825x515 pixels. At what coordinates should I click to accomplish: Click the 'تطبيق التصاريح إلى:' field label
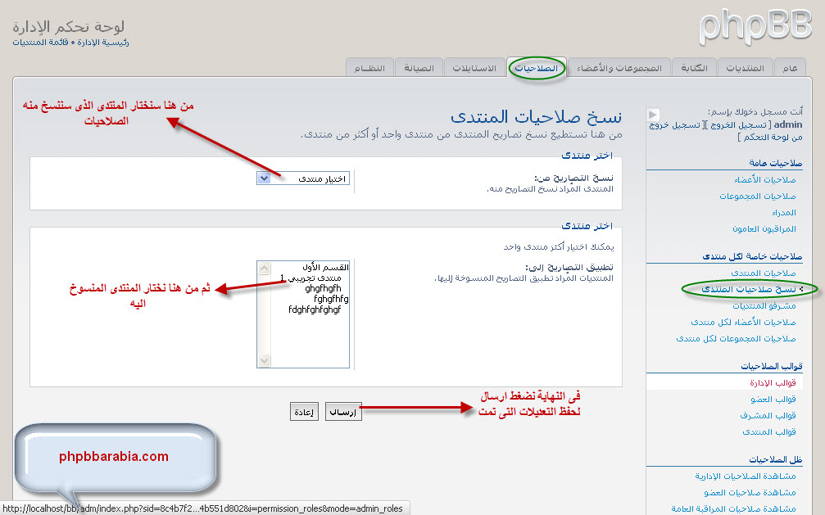569,267
